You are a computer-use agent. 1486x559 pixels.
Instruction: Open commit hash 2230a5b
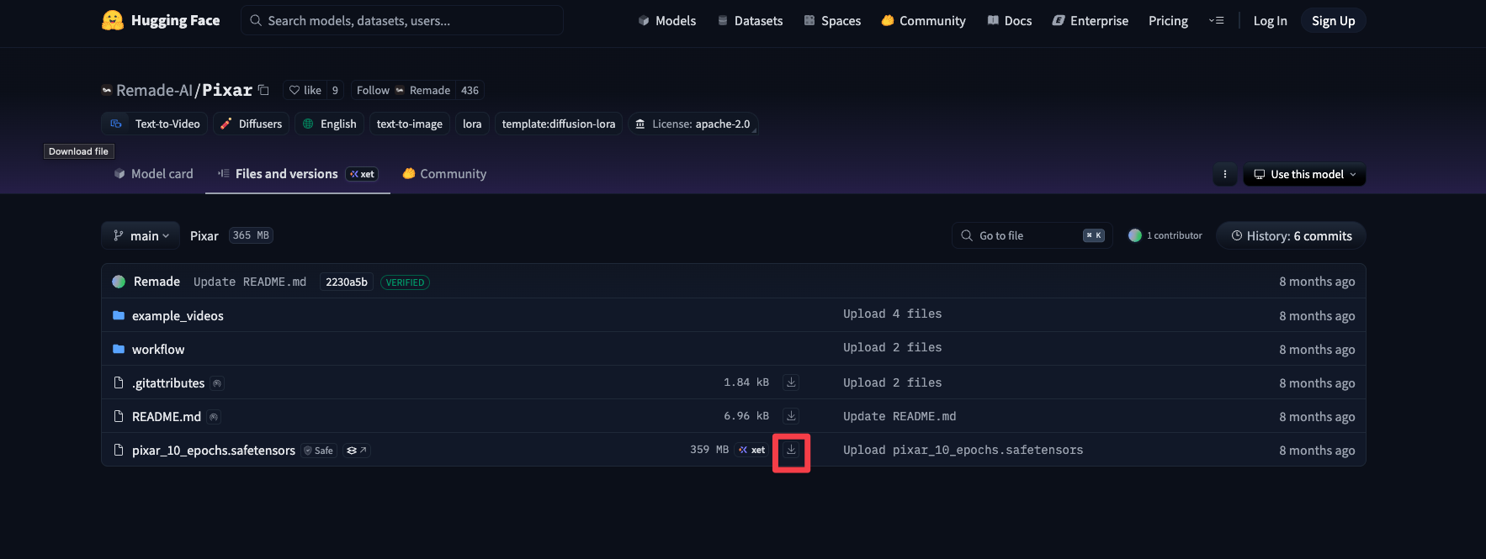coord(347,282)
